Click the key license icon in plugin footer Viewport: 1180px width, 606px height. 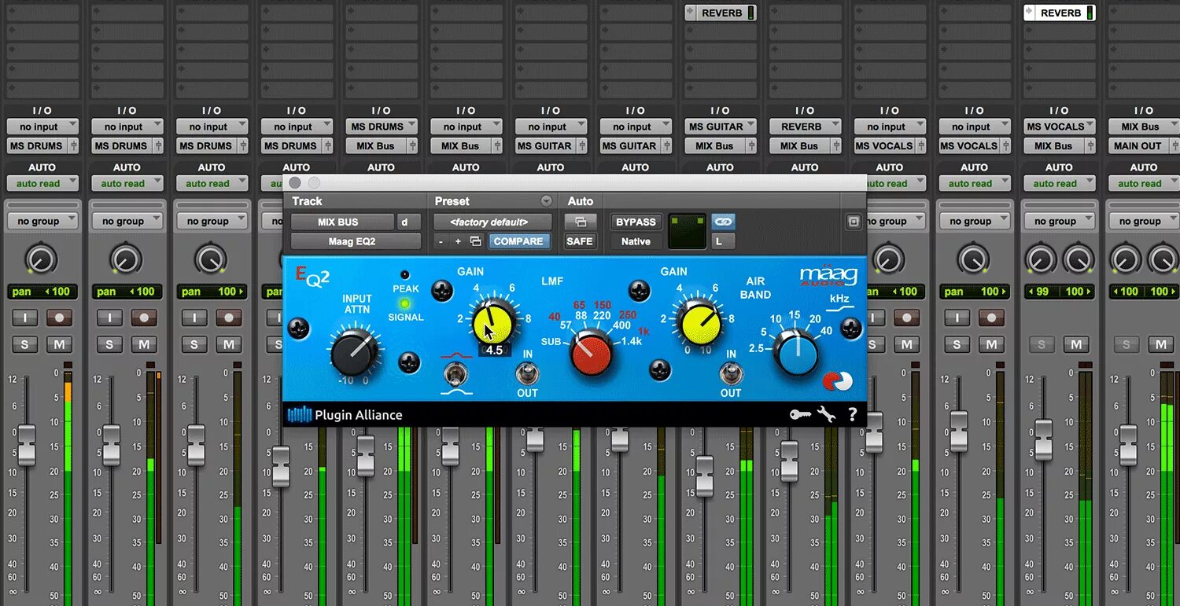pyautogui.click(x=801, y=414)
